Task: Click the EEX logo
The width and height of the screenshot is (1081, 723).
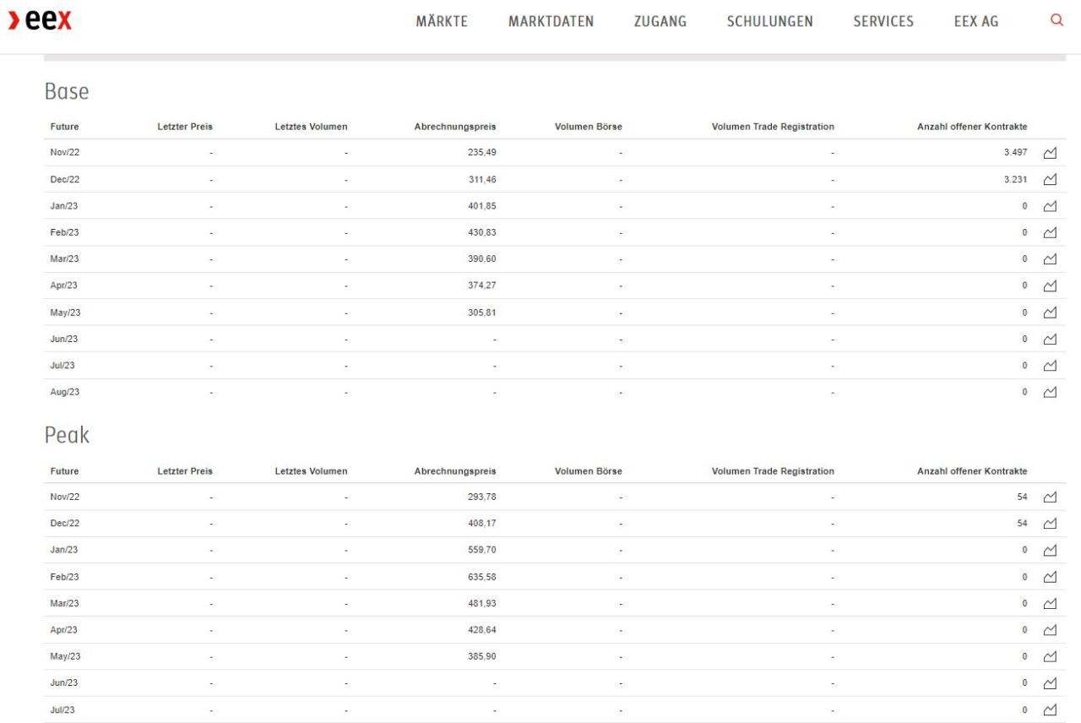Action: [40, 21]
